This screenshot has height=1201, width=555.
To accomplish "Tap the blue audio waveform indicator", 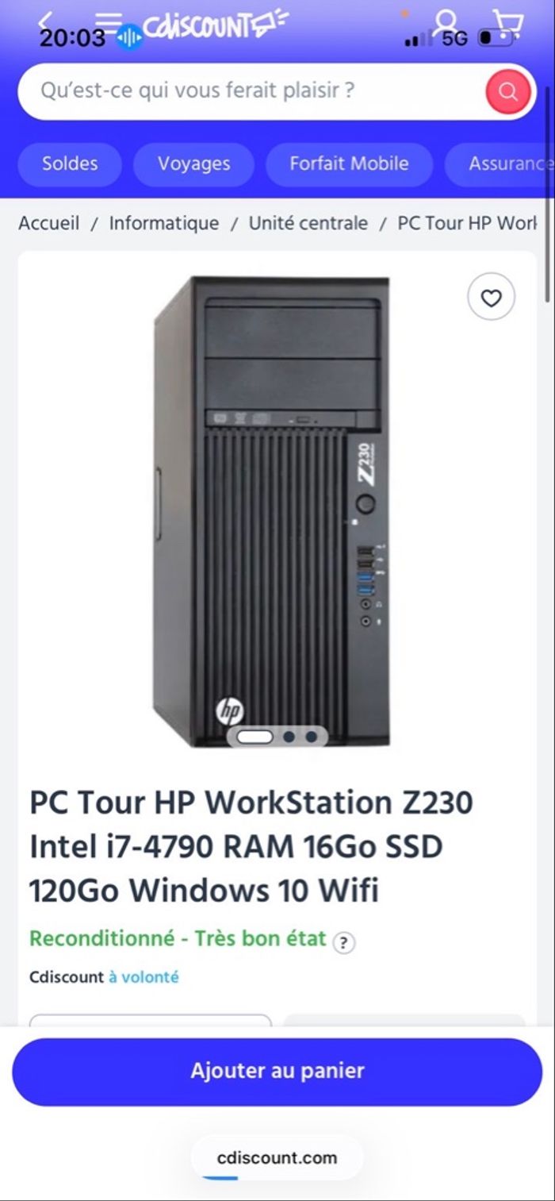I will [129, 37].
